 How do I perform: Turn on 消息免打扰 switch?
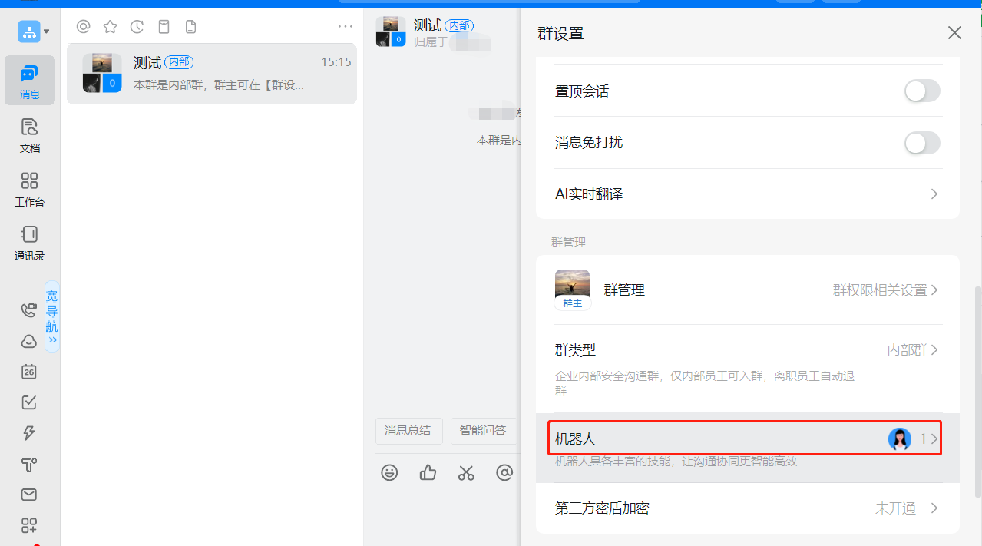click(921, 143)
